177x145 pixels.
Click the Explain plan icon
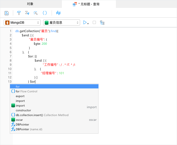102,23
